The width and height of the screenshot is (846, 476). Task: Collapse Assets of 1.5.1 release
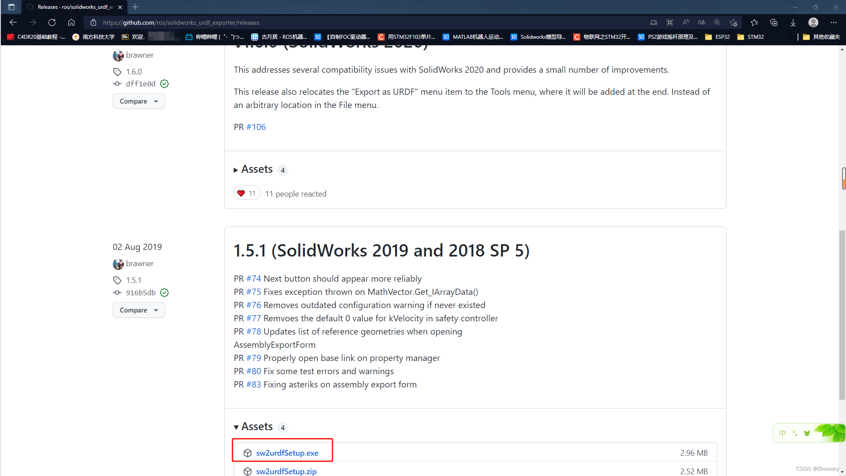(x=257, y=427)
